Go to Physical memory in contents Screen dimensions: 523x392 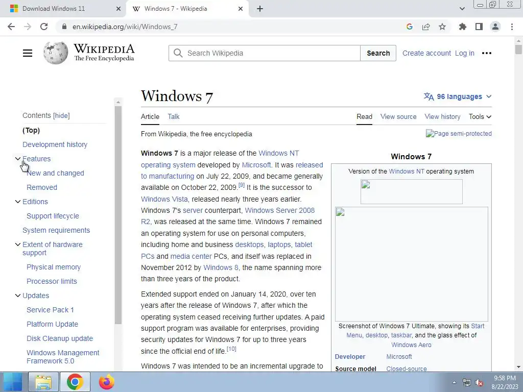tap(53, 267)
